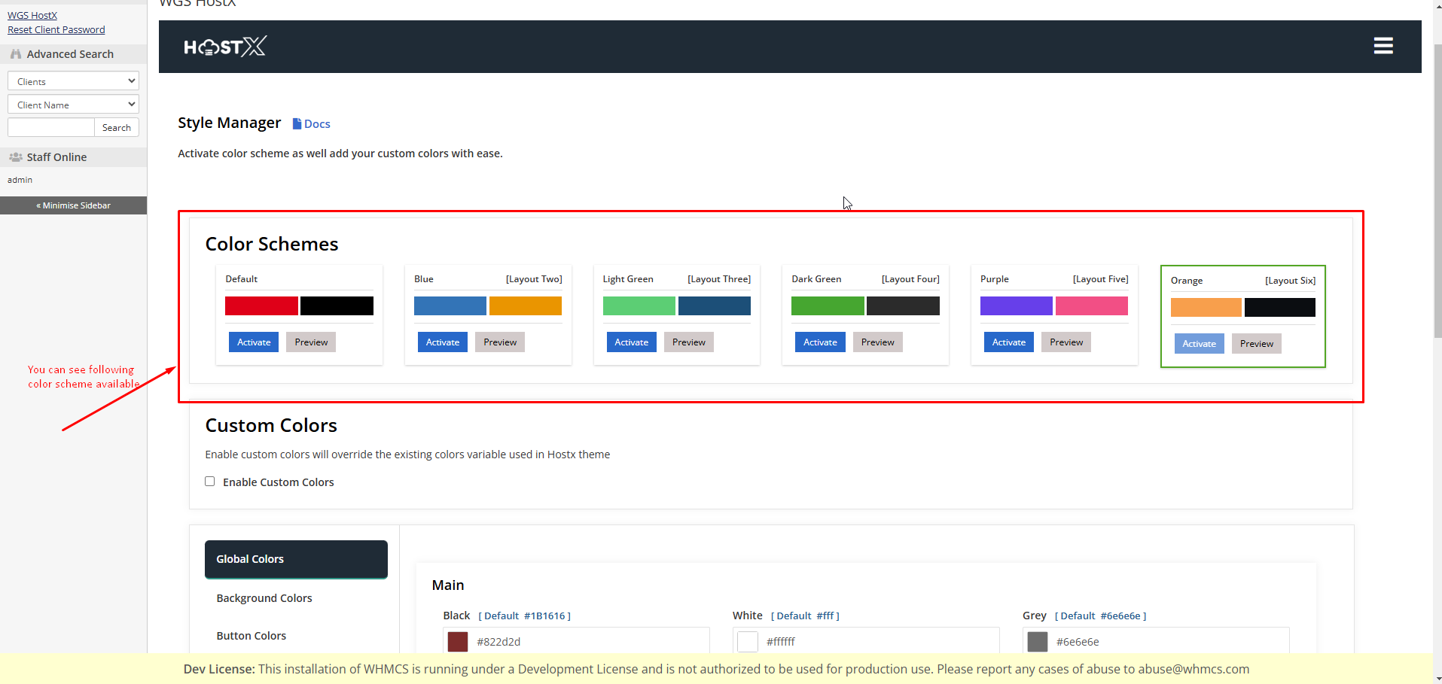Click the sidebar search text field
Screen dimensions: 1442x684
point(51,128)
